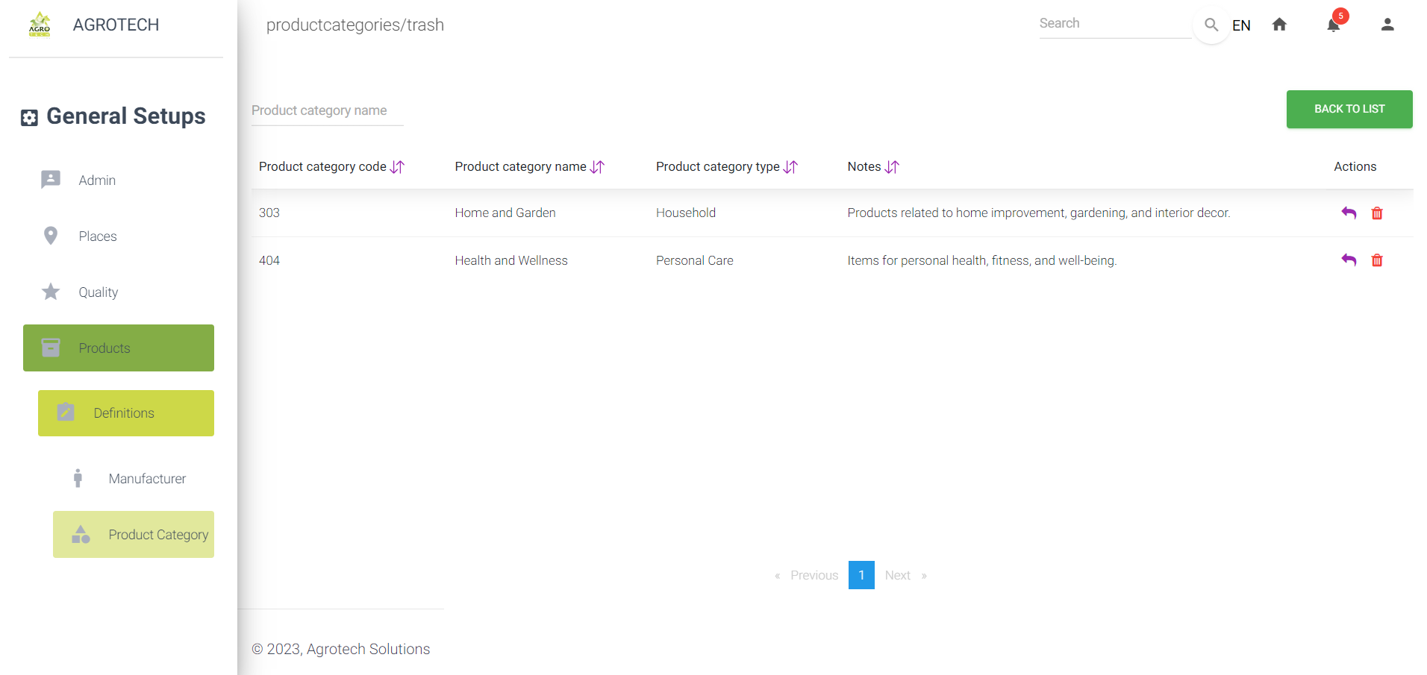Screen dimensions: 1427x675
Task: Open the EN language selector
Action: point(1240,25)
